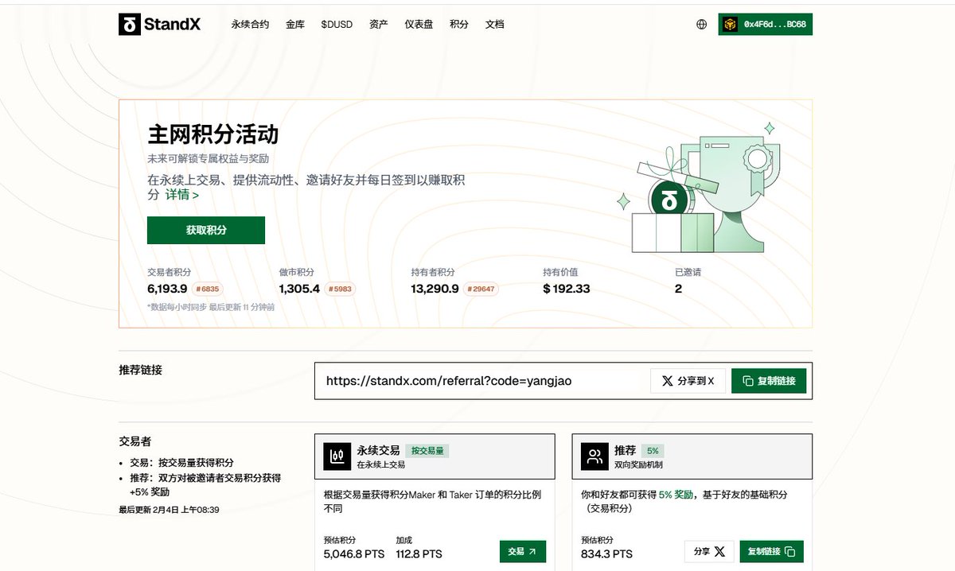Open the language globe icon
Viewport: 955px width, 571px height.
click(701, 25)
